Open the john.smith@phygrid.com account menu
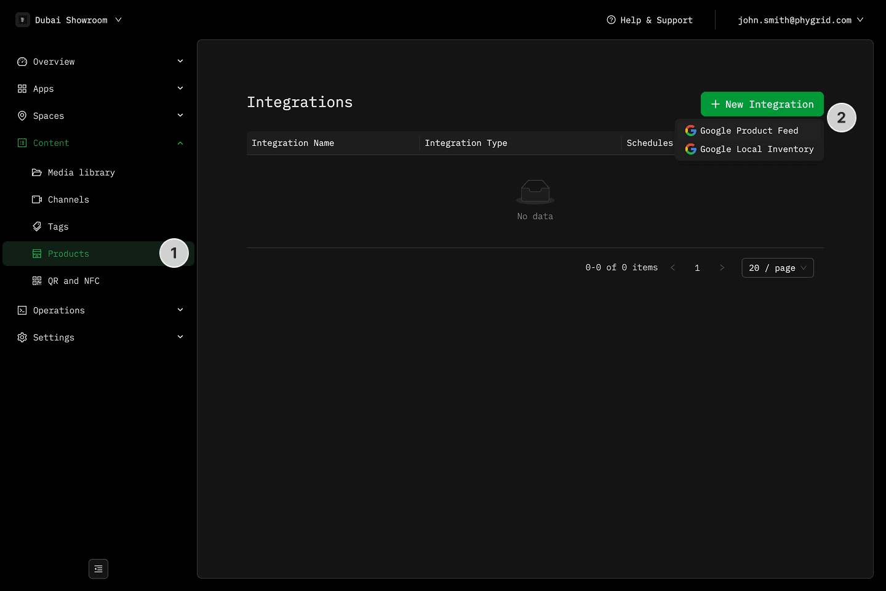 (800, 20)
